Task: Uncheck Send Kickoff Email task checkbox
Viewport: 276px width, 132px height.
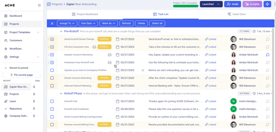Action: (x=52, y=39)
